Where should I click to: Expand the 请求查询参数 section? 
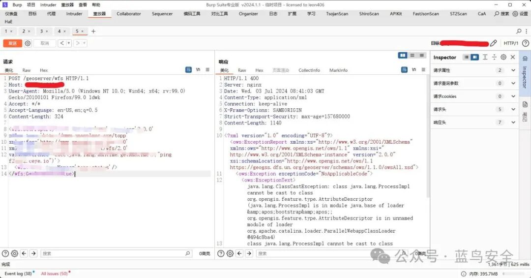click(x=474, y=83)
